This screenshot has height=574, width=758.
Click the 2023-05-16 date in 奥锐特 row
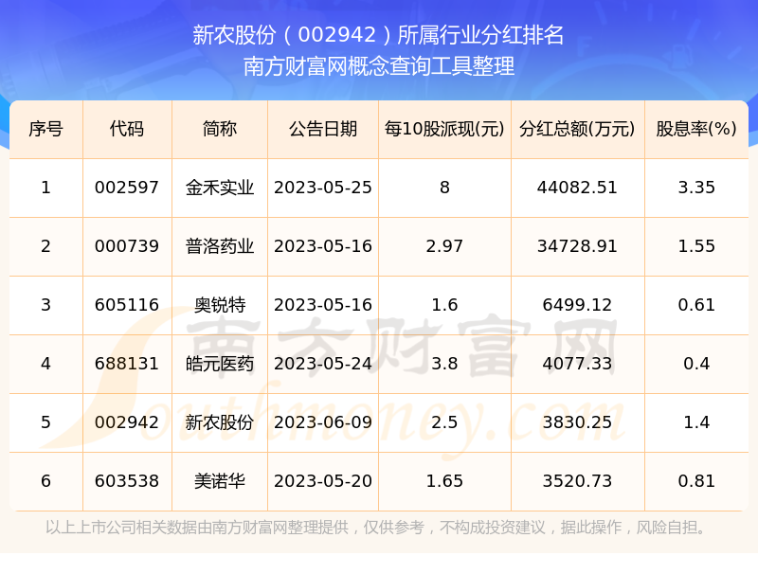(x=323, y=305)
